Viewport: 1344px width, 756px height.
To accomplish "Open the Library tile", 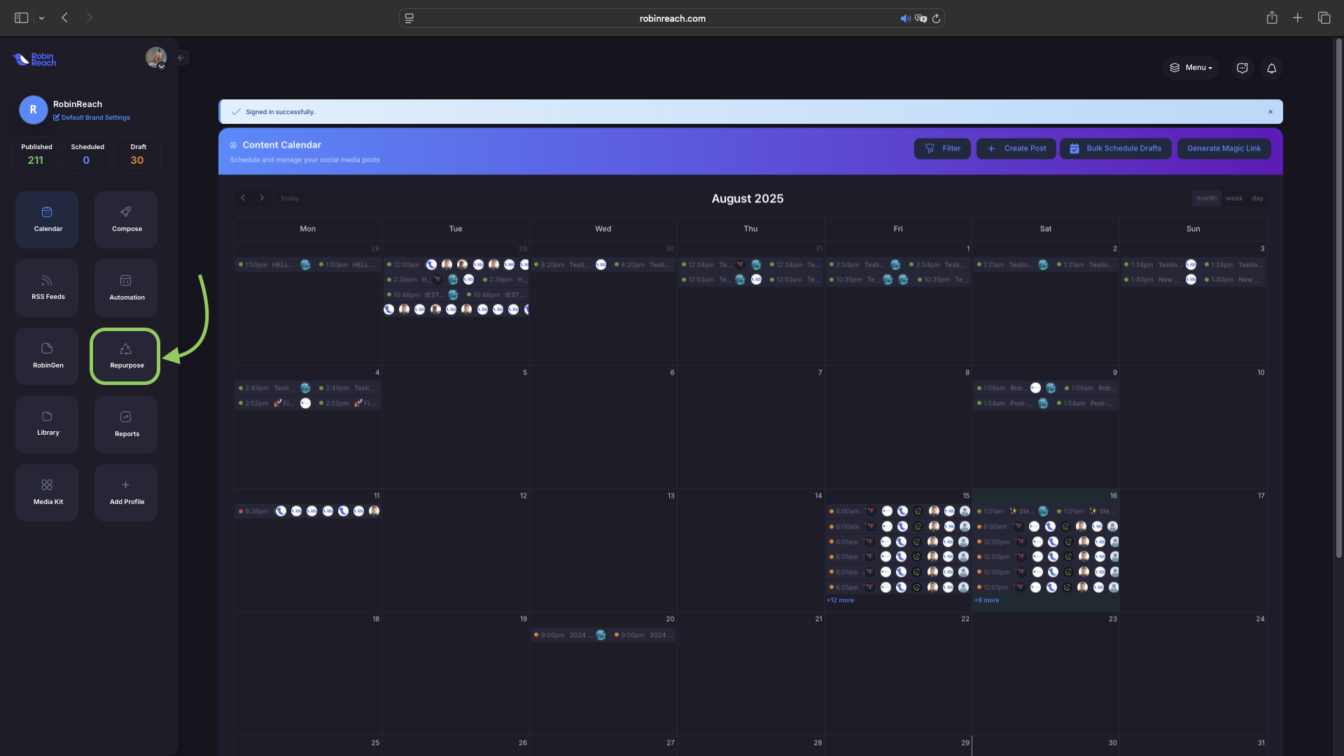I will [47, 424].
